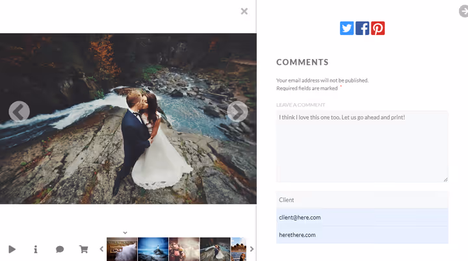This screenshot has height=261, width=468.
Task: Click 'Required fields are marked' text
Action: click(307, 88)
